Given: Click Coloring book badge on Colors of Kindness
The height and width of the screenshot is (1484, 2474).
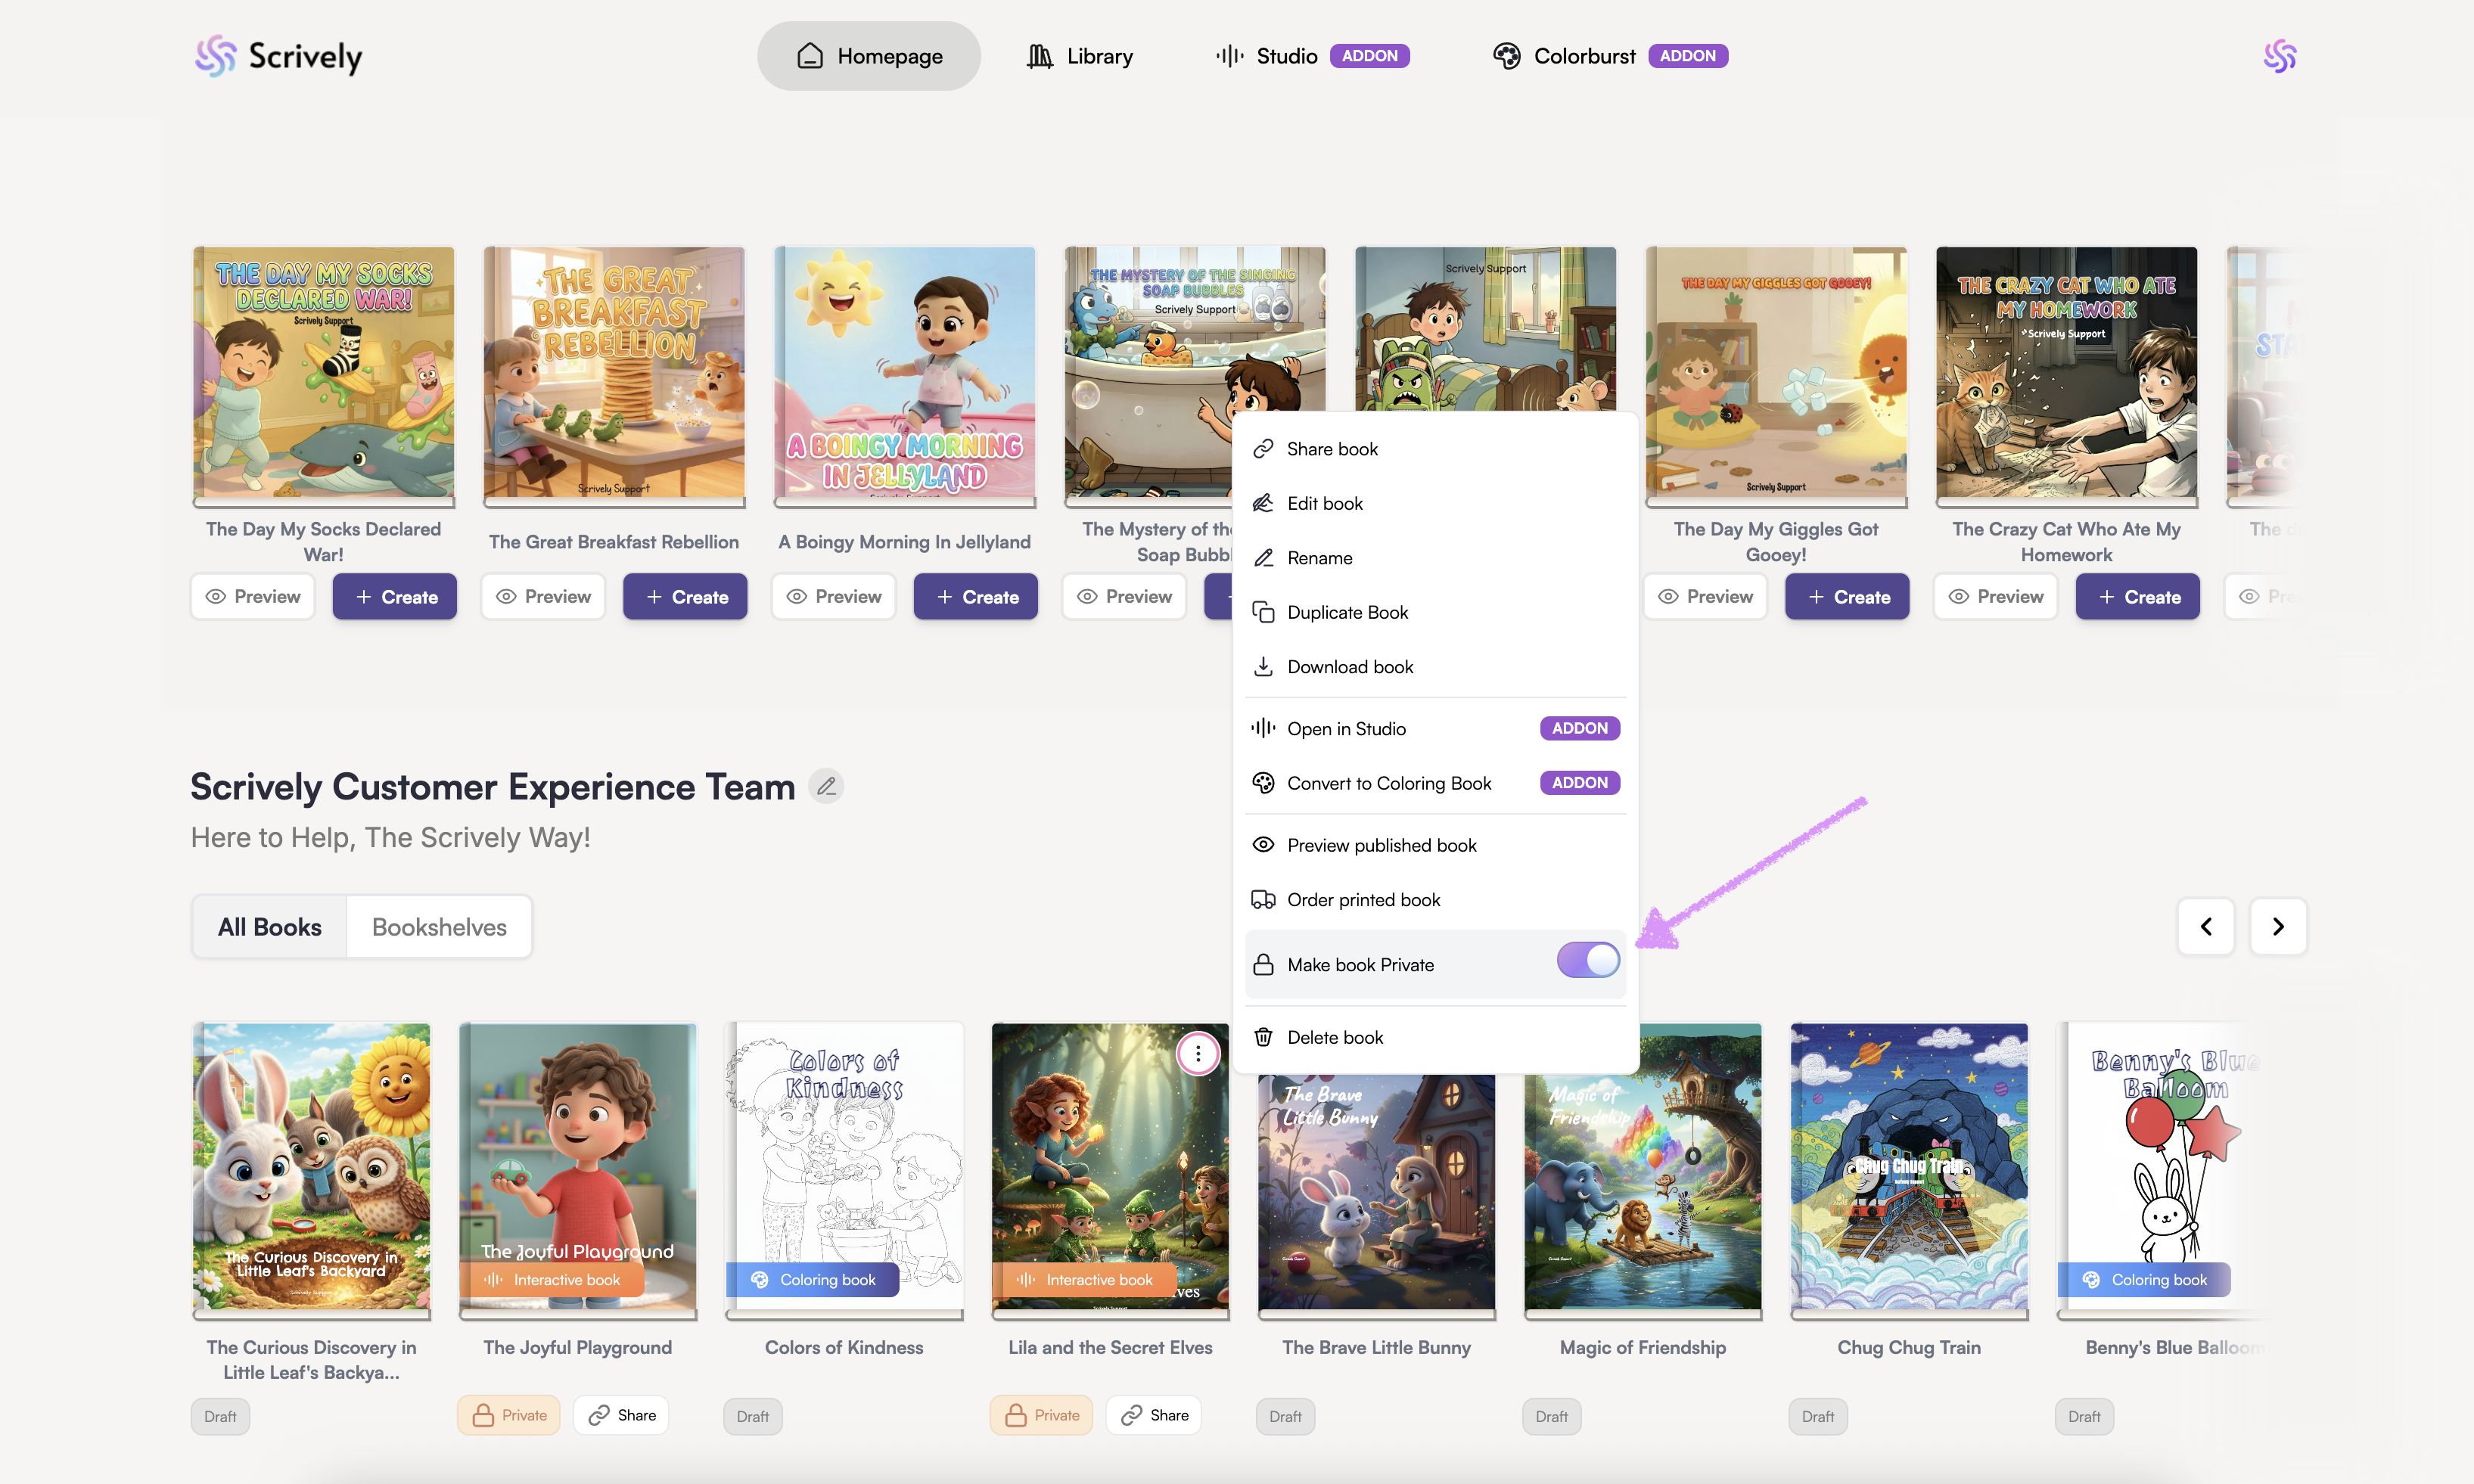Looking at the screenshot, I should point(812,1280).
